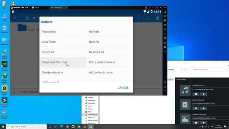Open Windows location for shared music path
The width and height of the screenshot is (229, 129).
click(x=196, y=94)
